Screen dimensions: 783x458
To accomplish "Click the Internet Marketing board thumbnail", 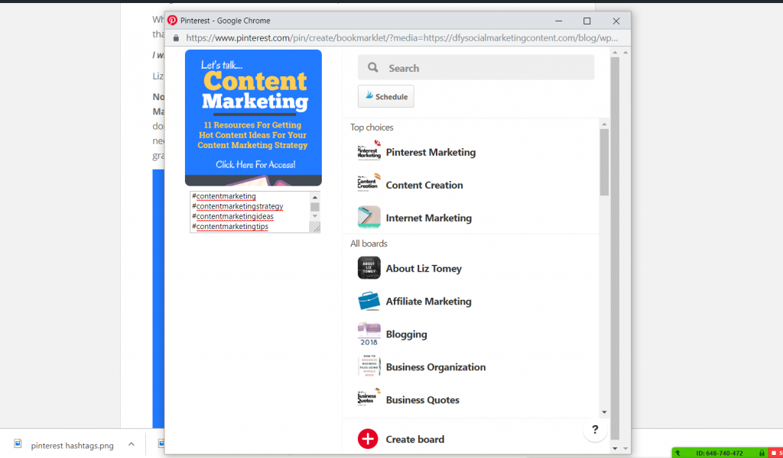I will (369, 218).
